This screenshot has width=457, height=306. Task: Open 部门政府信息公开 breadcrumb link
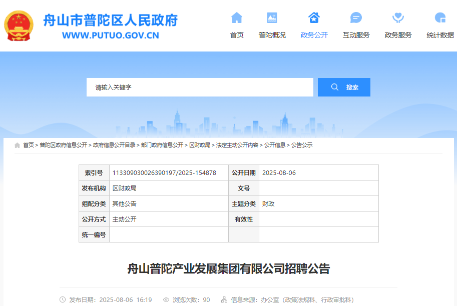[x=162, y=145]
